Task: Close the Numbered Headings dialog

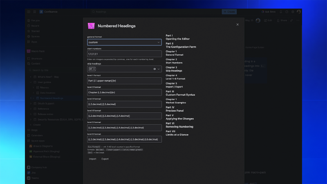Action: (237, 25)
